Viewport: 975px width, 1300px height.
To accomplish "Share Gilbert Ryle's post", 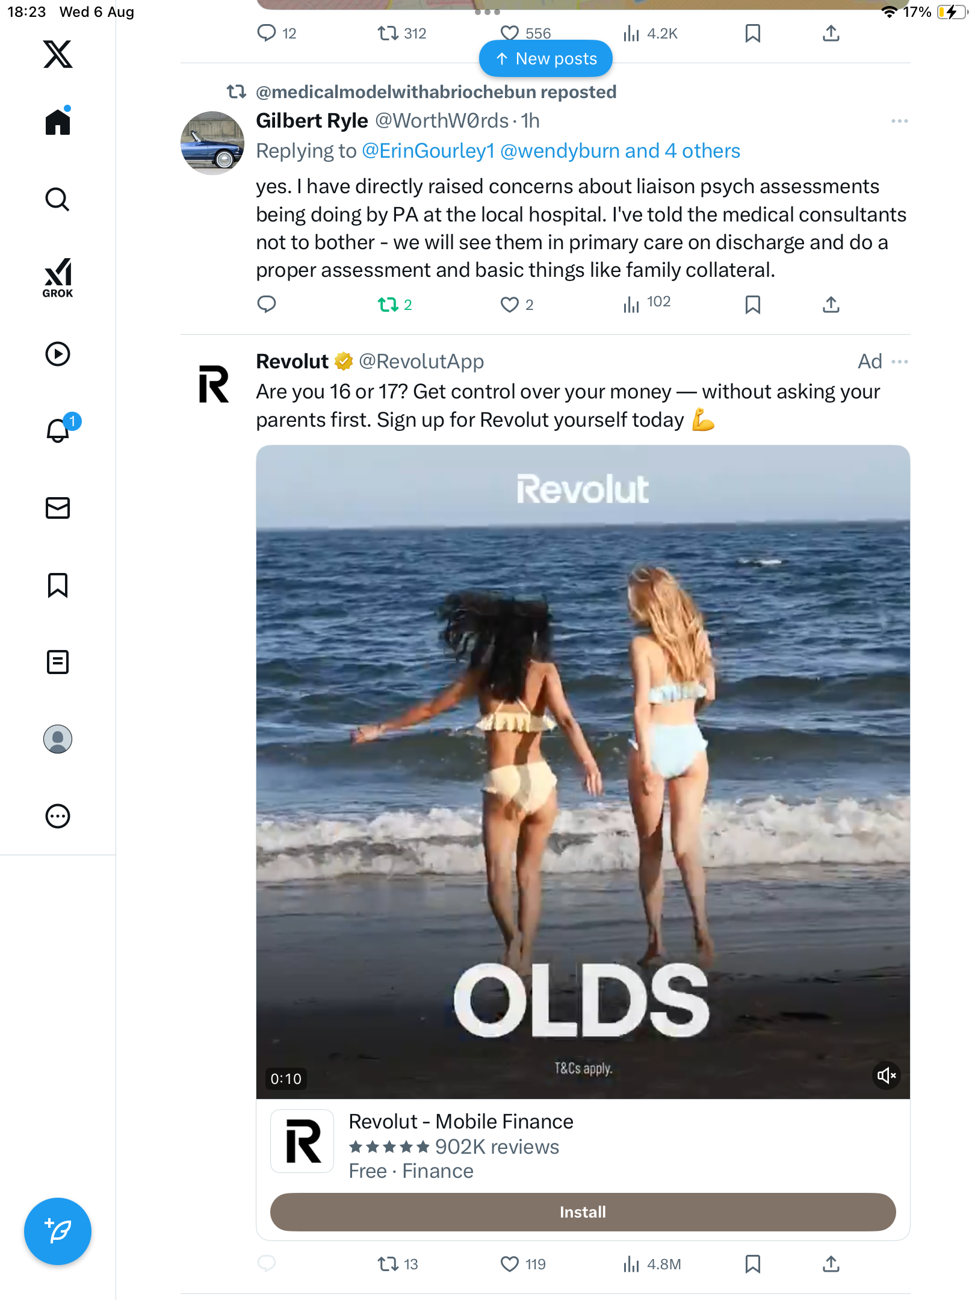I will click(831, 305).
